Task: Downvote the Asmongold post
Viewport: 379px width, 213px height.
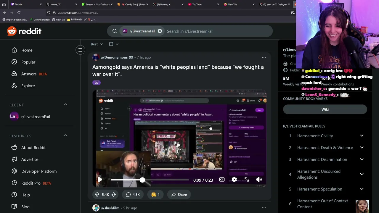Action: [114, 195]
